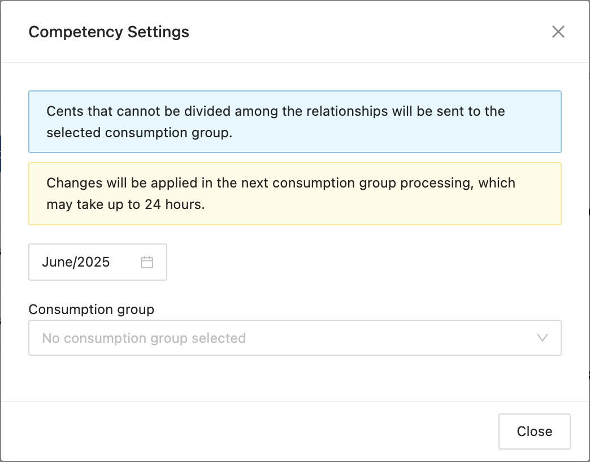Click the 'selected consumption group.' text line

(139, 133)
